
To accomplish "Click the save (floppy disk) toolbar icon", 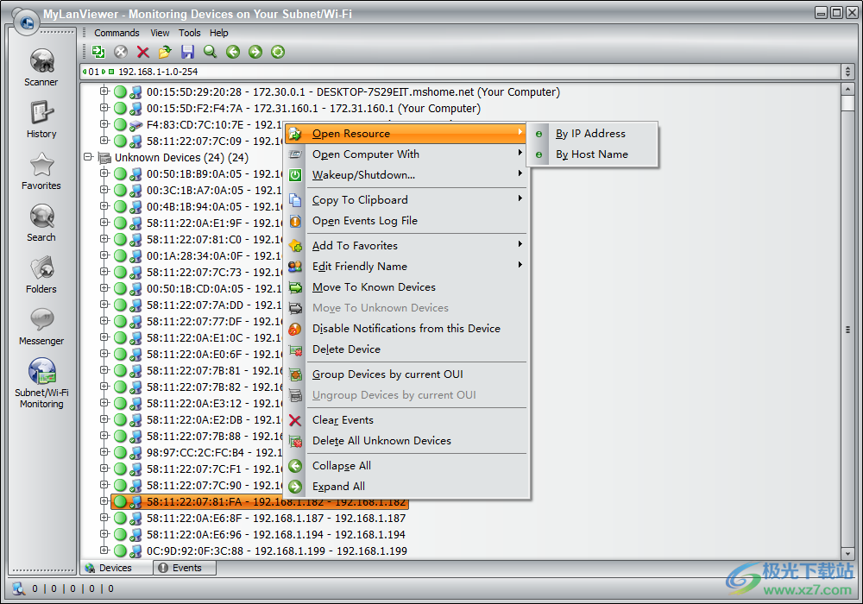I will pyautogui.click(x=187, y=52).
